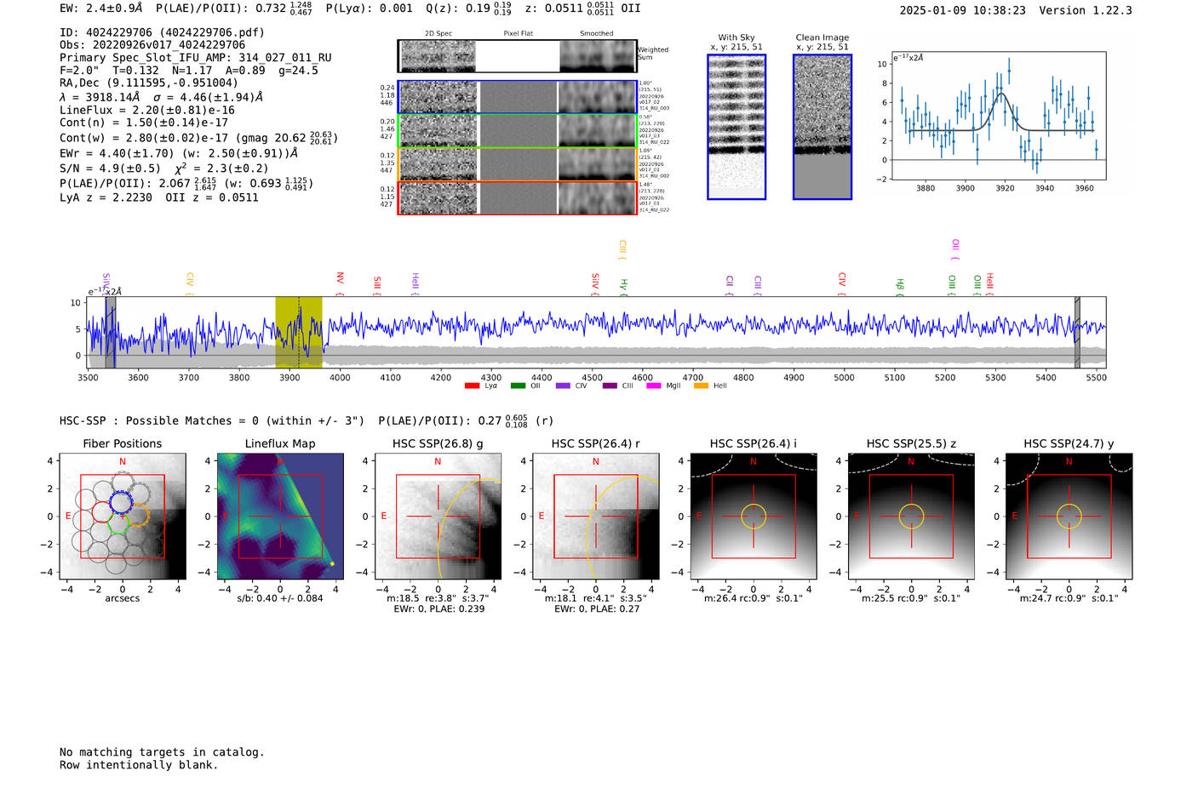Open the HSC SSP(26.8) g image
This screenshot has width=1192, height=811.
[x=438, y=517]
